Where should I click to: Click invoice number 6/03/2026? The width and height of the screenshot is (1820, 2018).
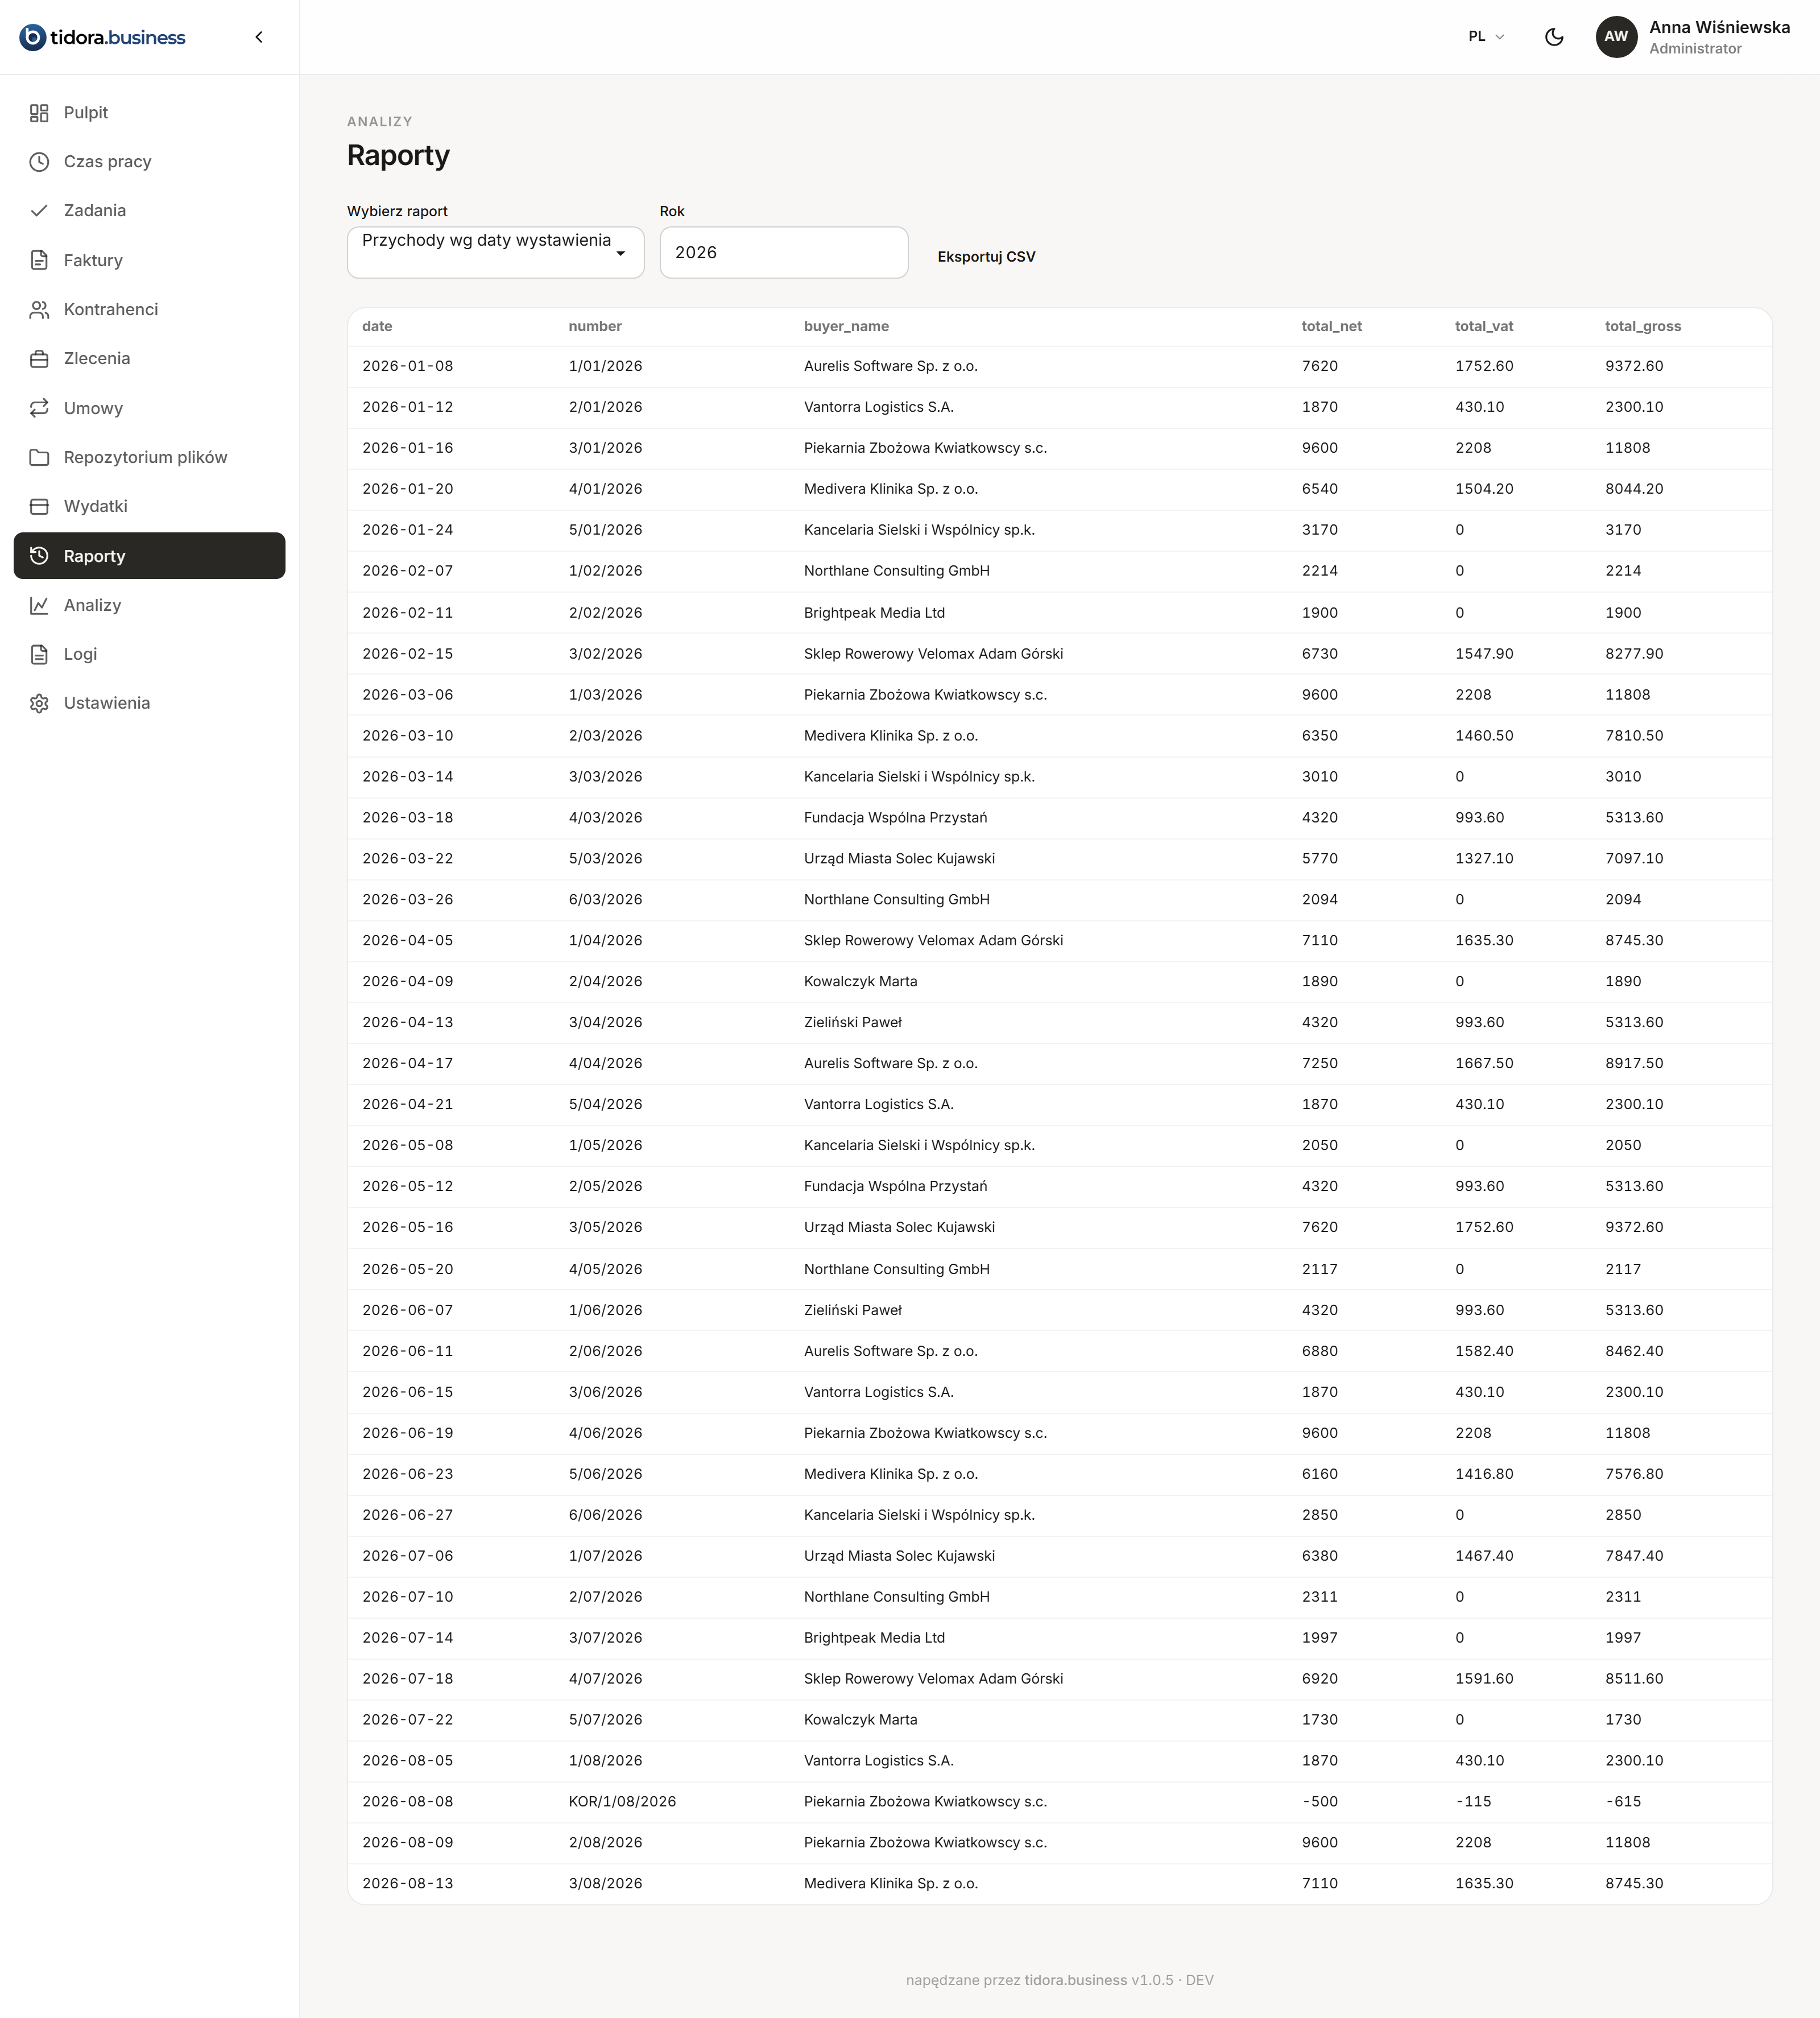pos(605,900)
